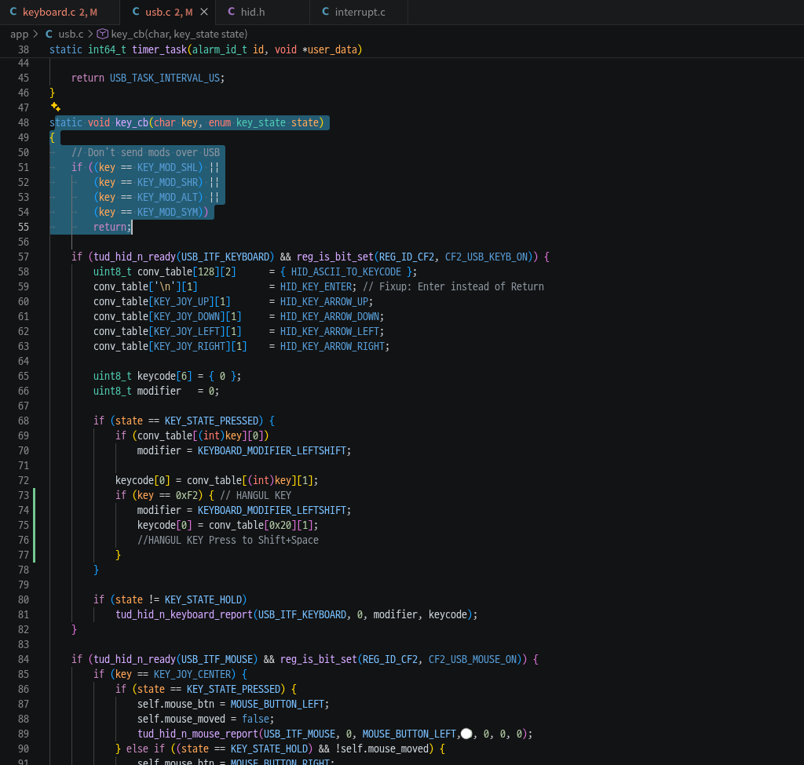Open key_cb breadcrumb symbol dropdown
The height and width of the screenshot is (765, 804).
coord(179,34)
